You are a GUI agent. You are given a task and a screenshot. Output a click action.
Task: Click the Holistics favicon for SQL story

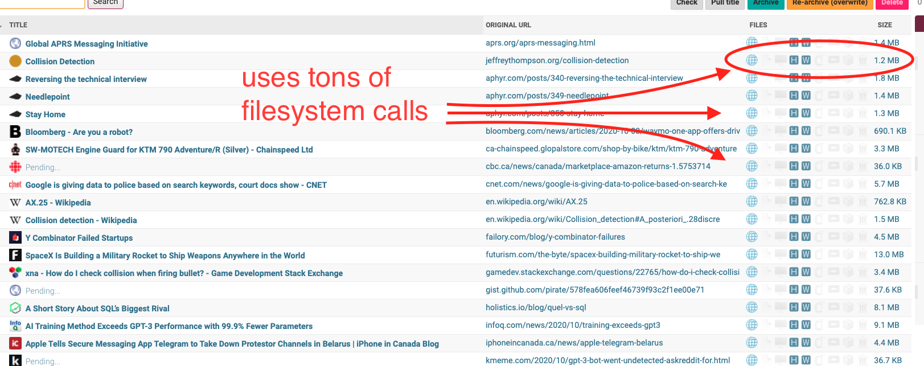click(x=15, y=308)
